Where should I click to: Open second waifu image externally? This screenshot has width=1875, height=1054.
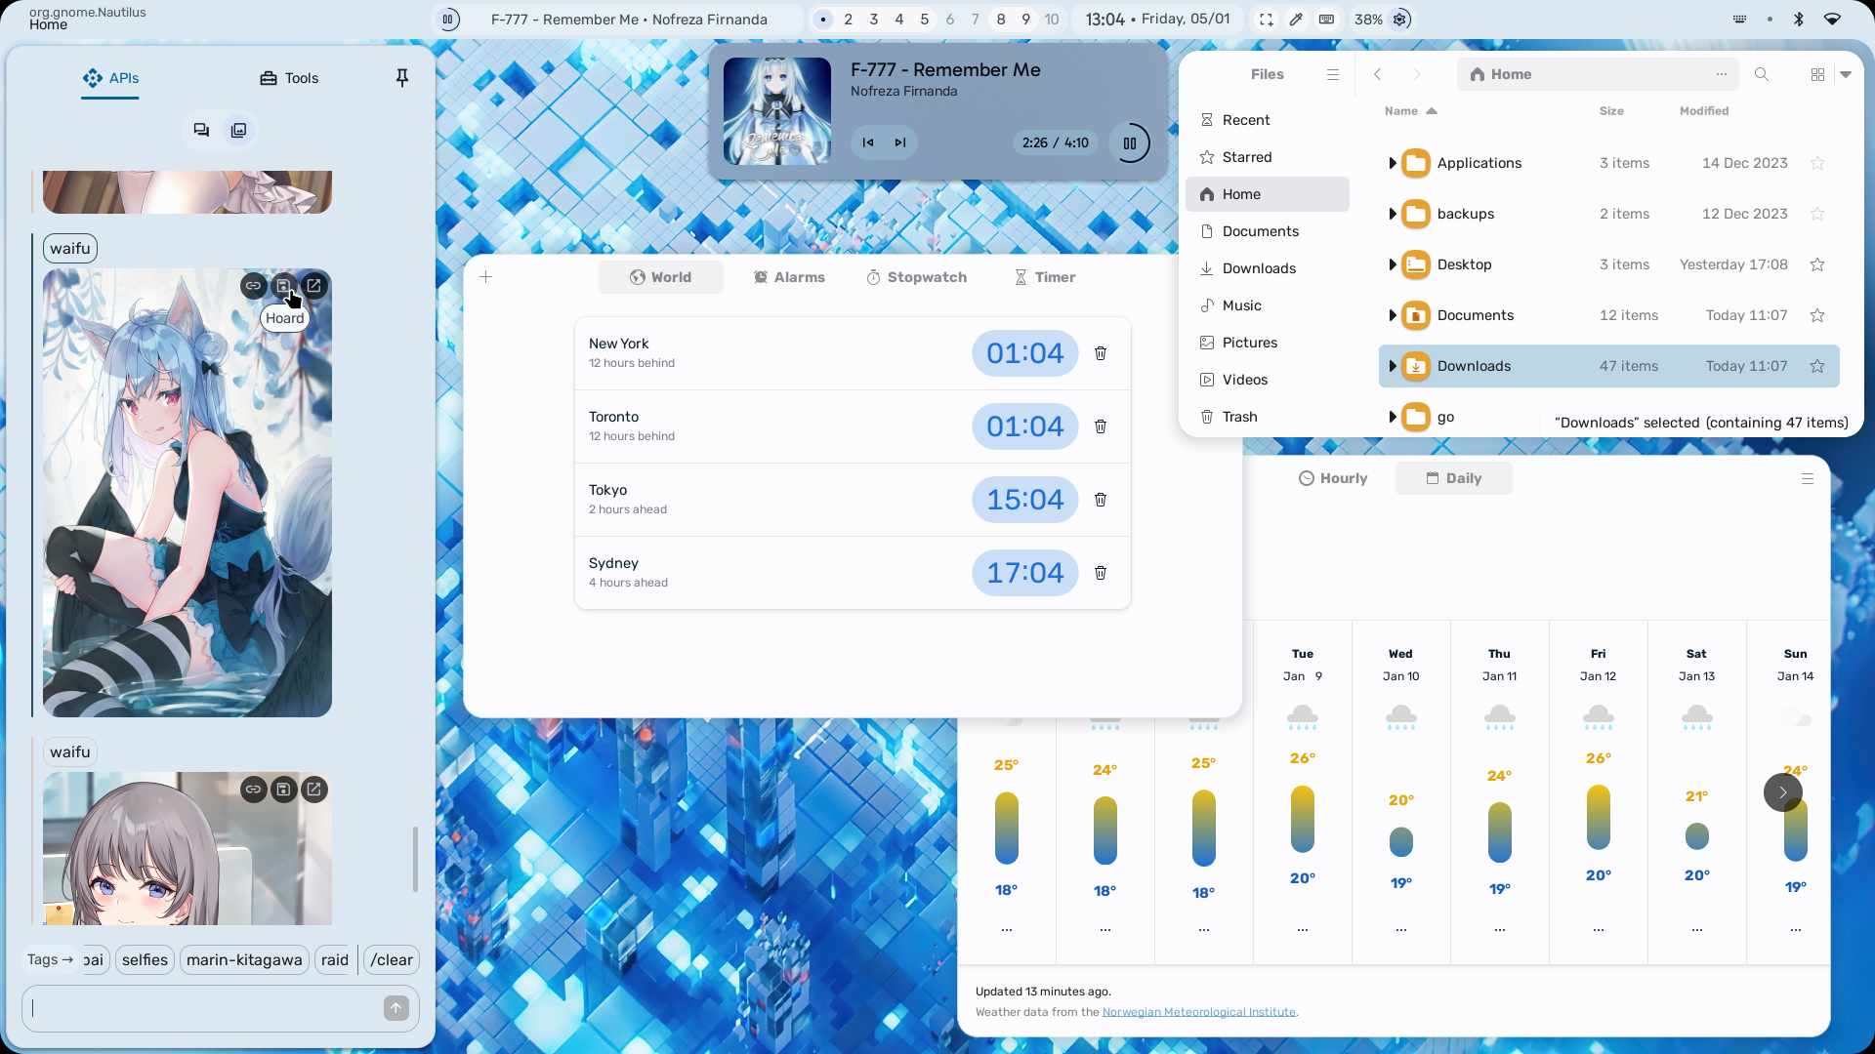314,790
